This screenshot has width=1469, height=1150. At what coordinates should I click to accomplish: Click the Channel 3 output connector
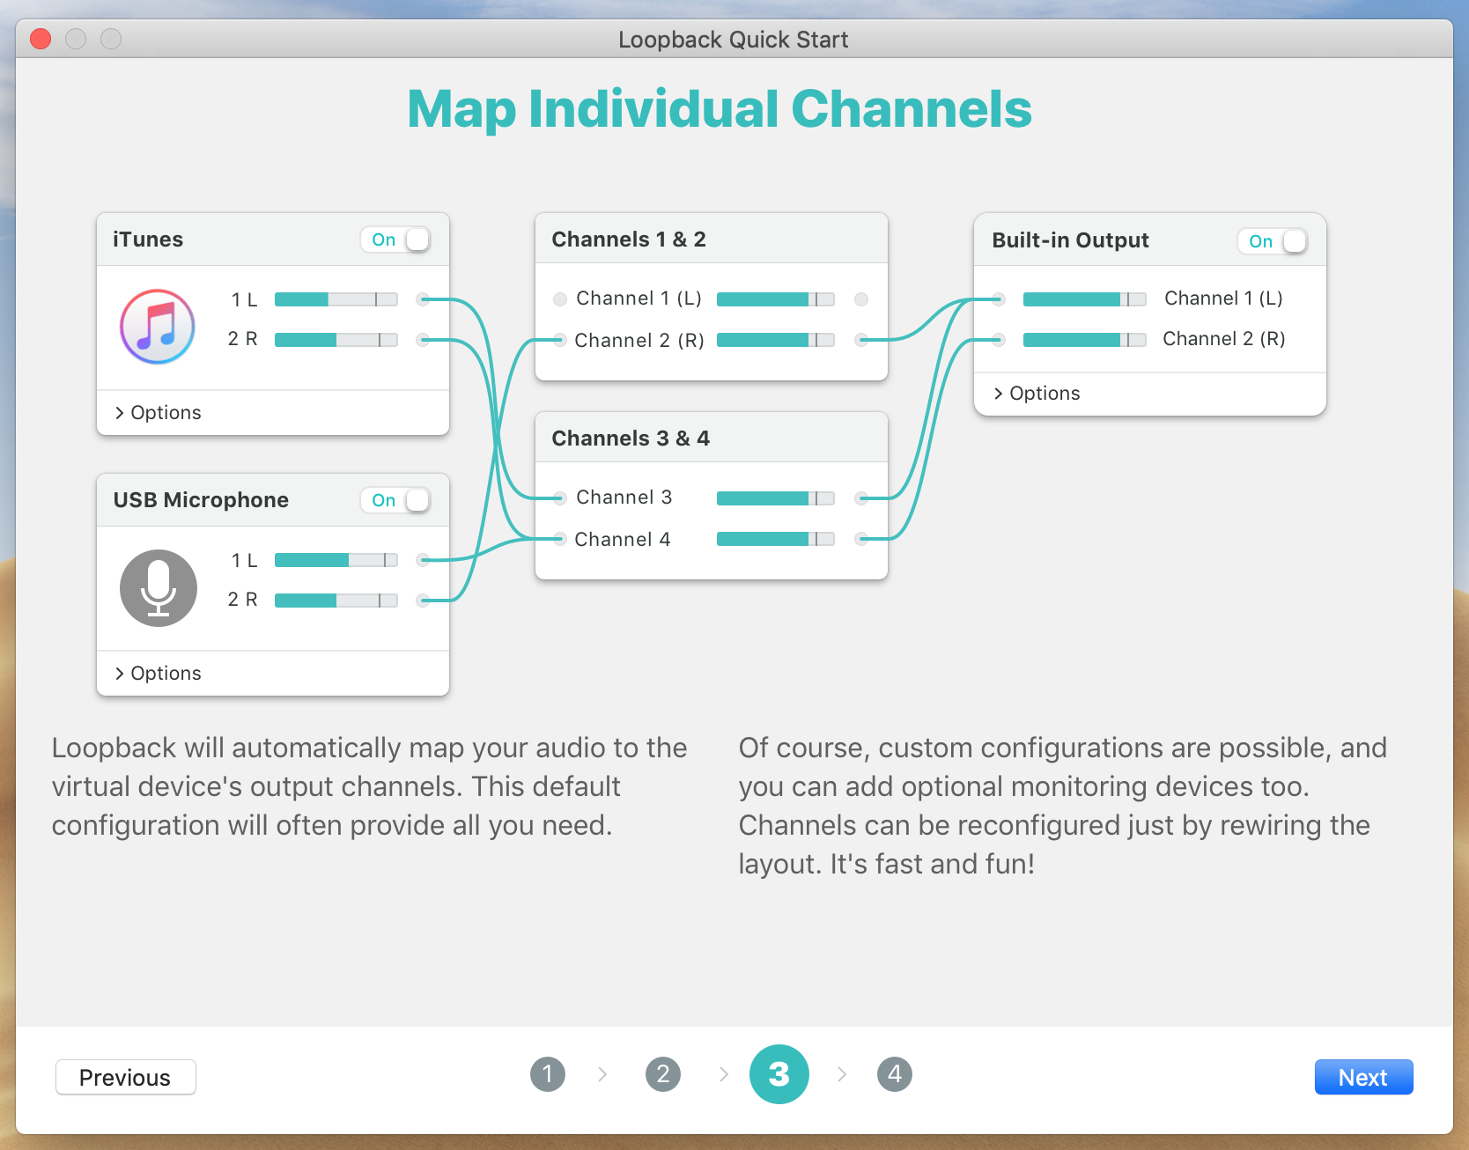coord(861,498)
